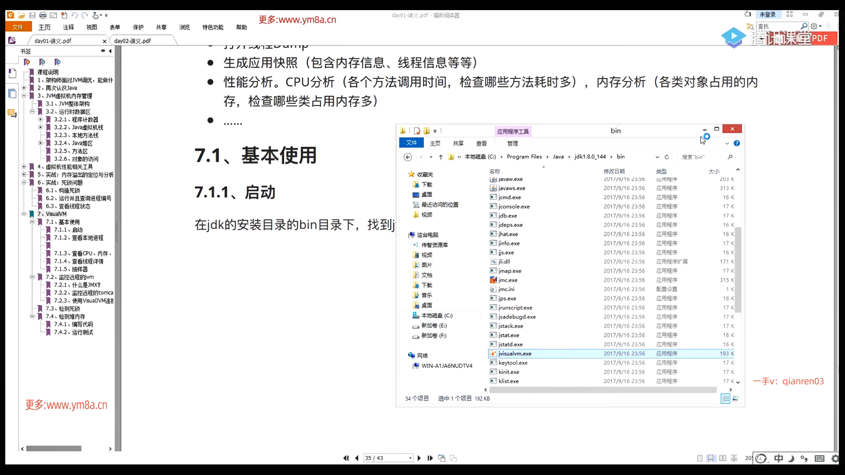
Task: Open the comments panel icon
Action: pyautogui.click(x=12, y=113)
